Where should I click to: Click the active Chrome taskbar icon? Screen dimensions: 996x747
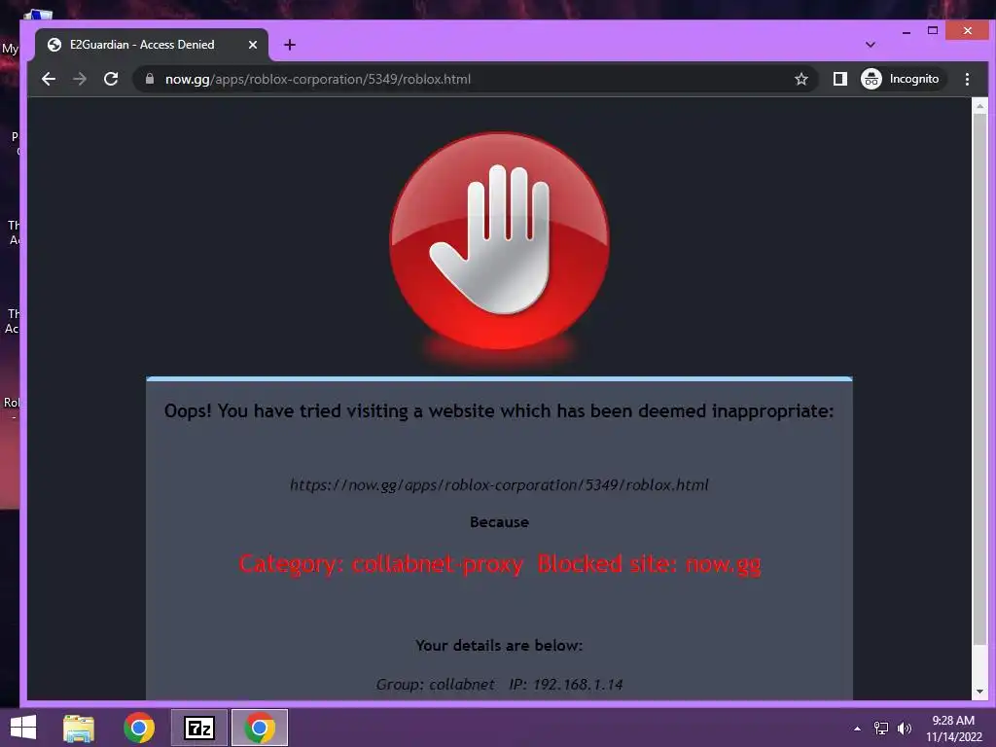[259, 728]
